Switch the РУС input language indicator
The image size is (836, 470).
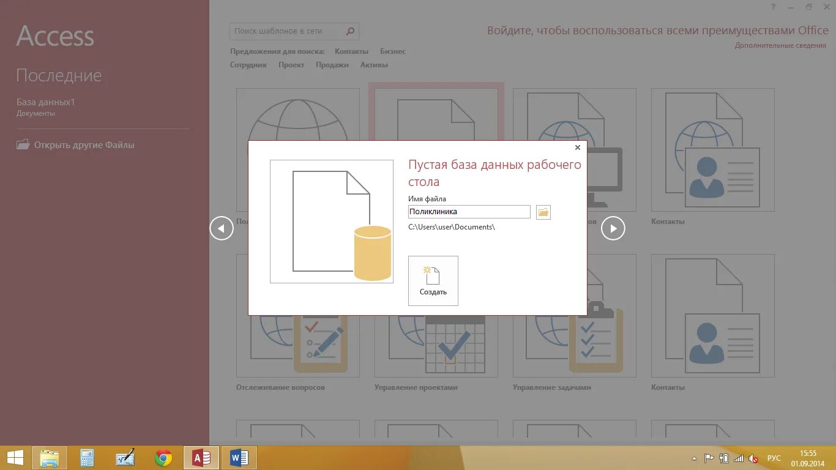point(774,458)
